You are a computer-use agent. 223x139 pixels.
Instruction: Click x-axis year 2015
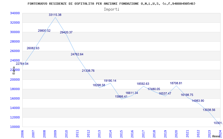click(x=121, y=134)
